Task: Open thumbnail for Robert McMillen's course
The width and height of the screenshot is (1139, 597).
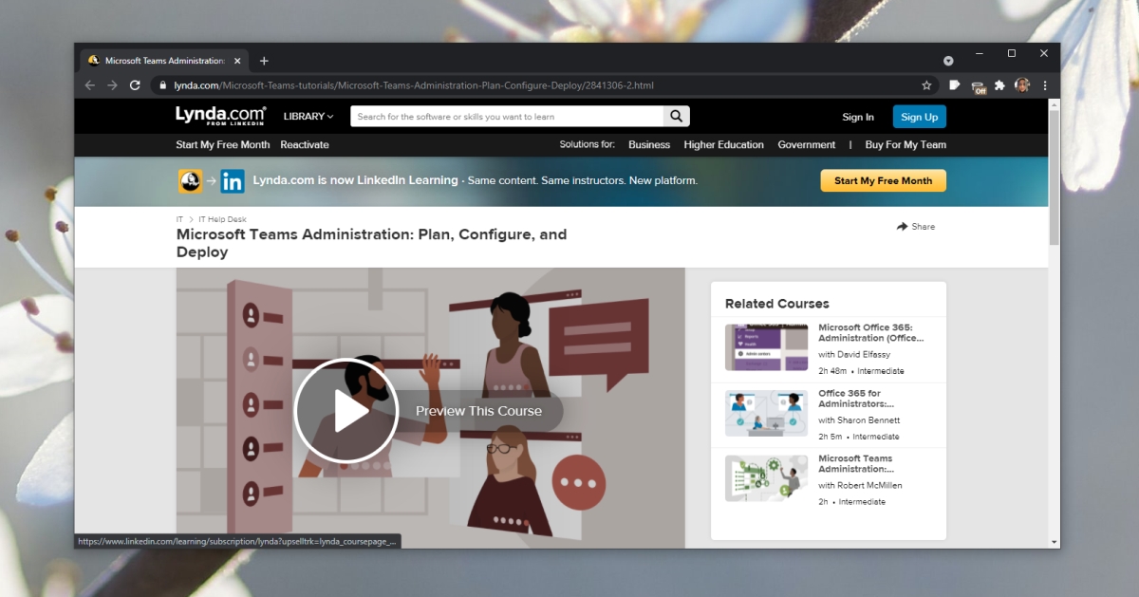Action: pyautogui.click(x=767, y=478)
